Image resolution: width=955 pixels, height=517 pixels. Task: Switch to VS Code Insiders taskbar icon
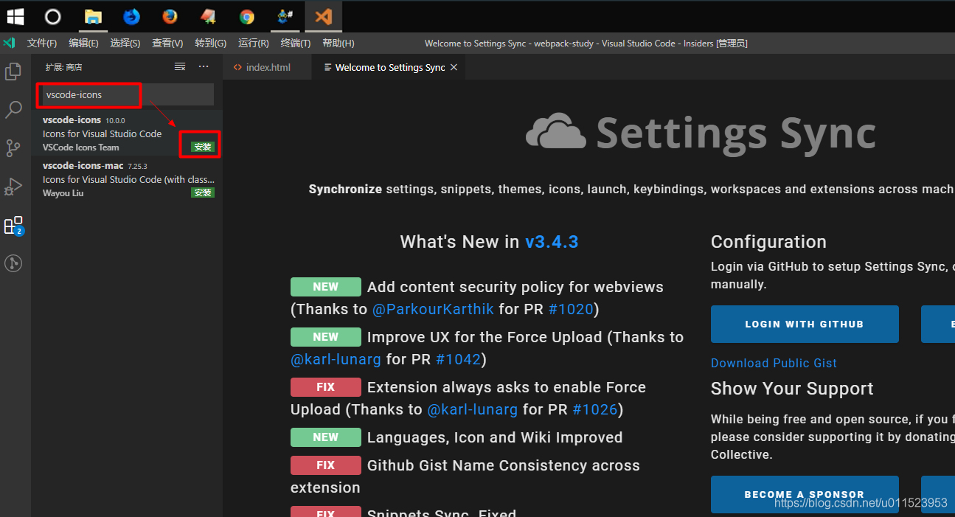pyautogui.click(x=323, y=16)
